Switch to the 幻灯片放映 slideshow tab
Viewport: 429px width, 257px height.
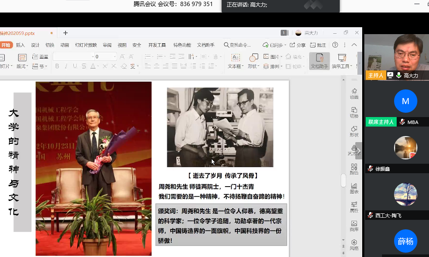click(86, 45)
